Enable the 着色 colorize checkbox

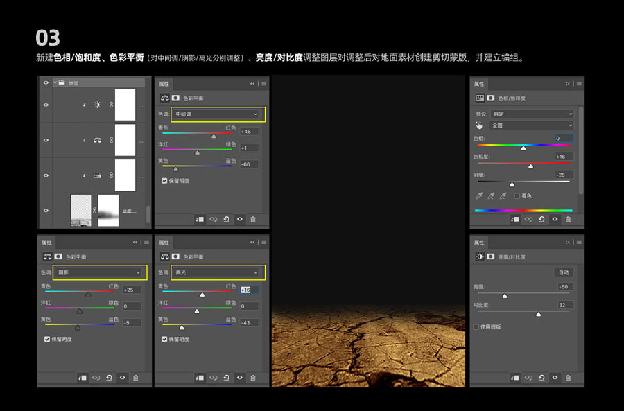[x=517, y=196]
